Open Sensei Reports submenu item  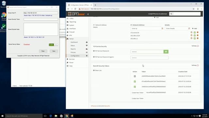pos(73,49)
